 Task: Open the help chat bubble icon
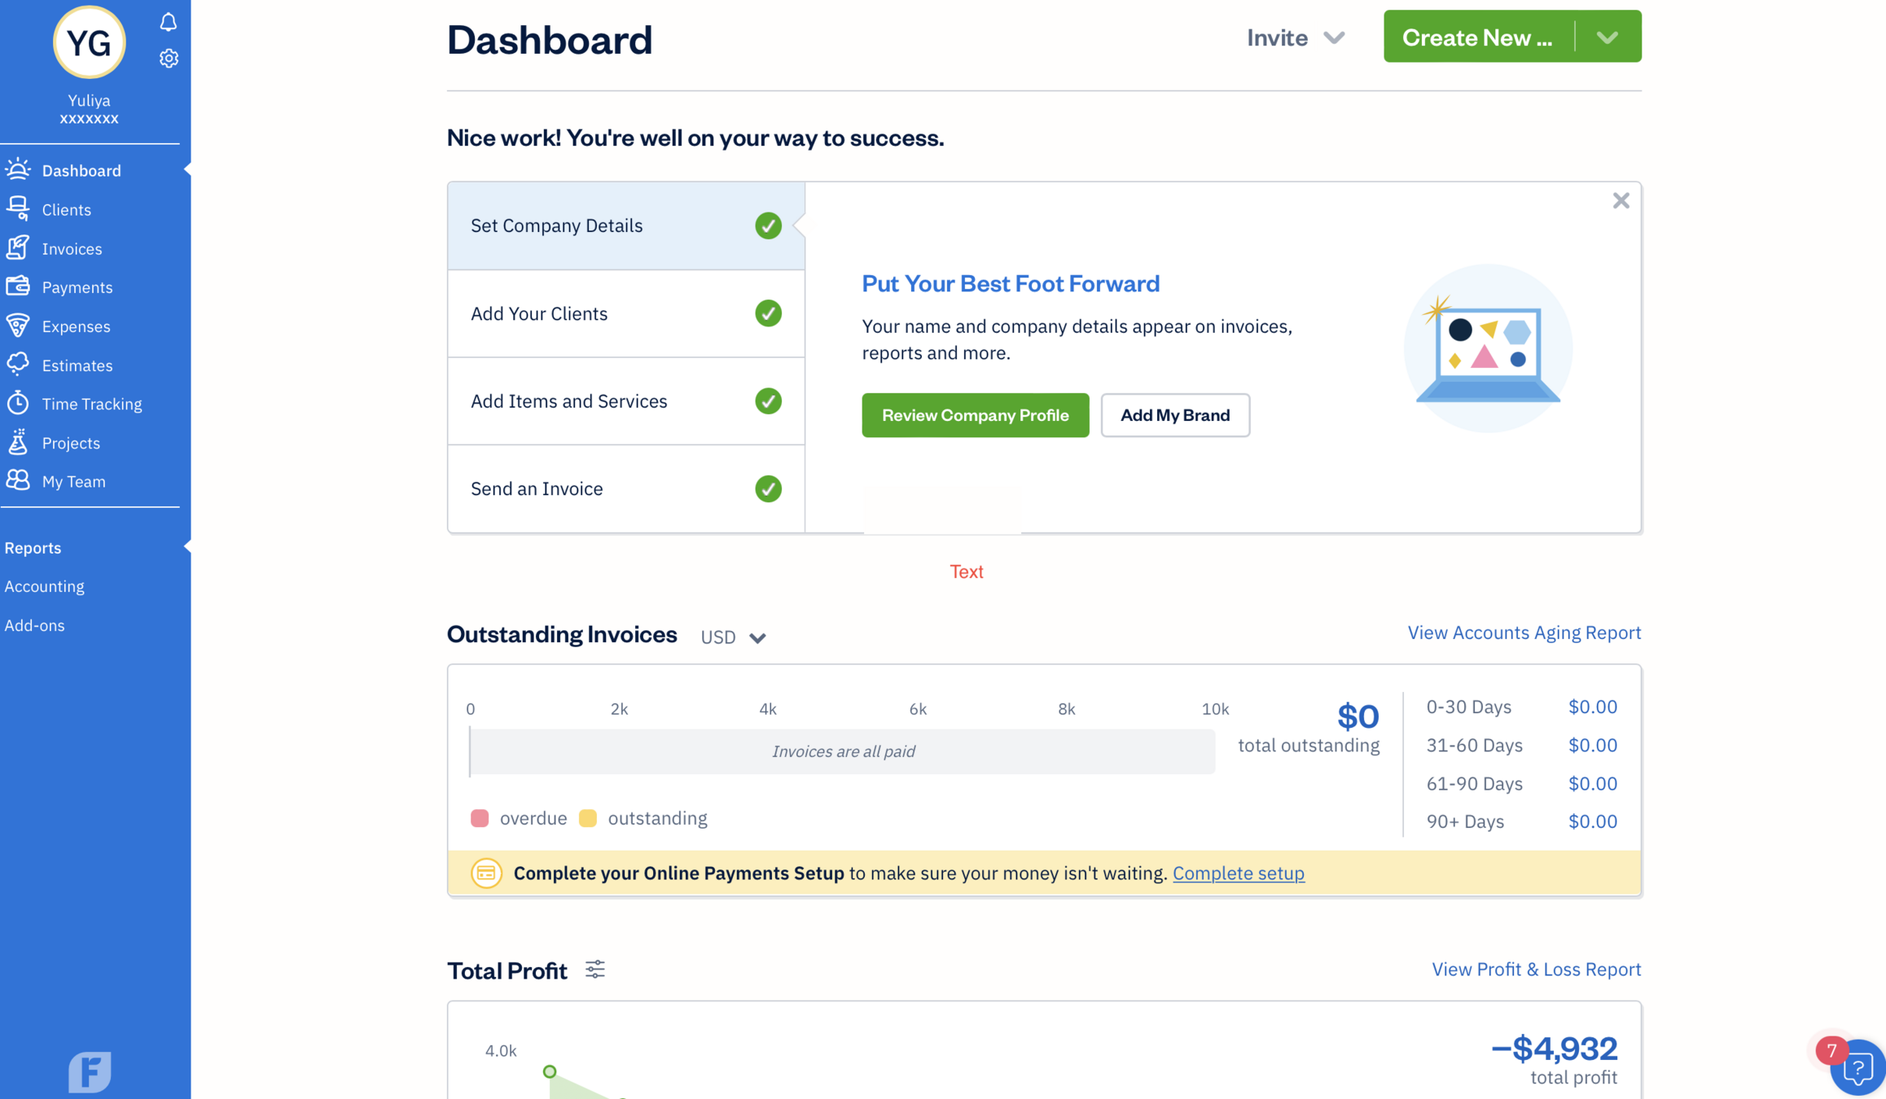click(1858, 1068)
